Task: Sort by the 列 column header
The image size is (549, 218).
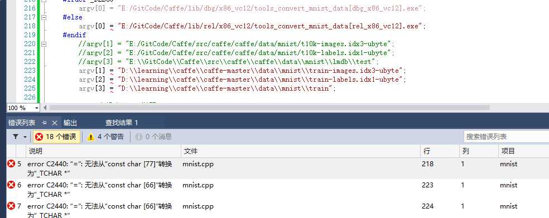Action: 479,151
